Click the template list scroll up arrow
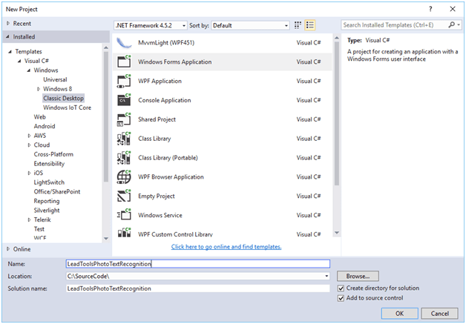 pos(337,38)
